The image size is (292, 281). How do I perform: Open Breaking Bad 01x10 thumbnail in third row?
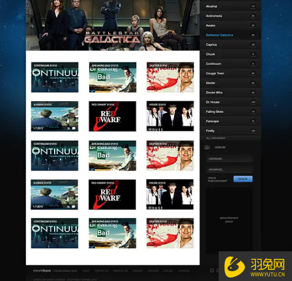click(x=112, y=156)
